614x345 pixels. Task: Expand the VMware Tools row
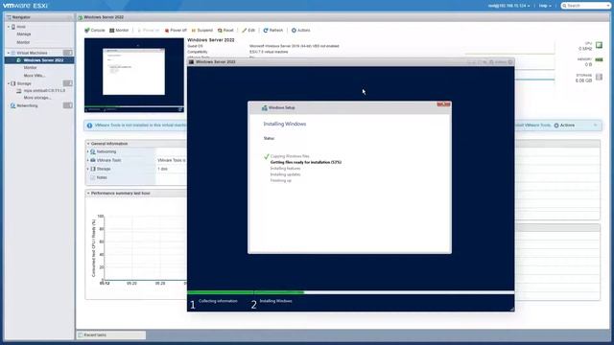click(87, 160)
